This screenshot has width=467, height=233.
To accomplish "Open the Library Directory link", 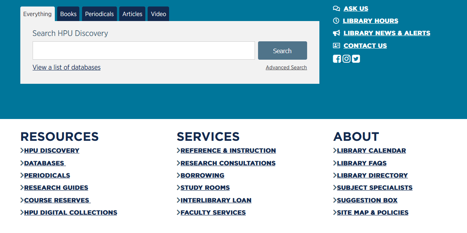I will 372,175.
